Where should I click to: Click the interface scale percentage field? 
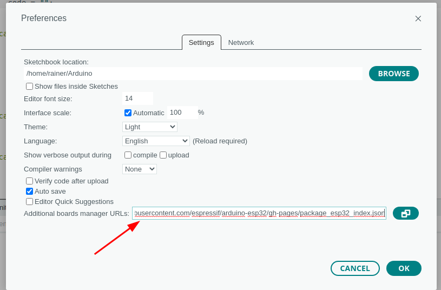(181, 113)
